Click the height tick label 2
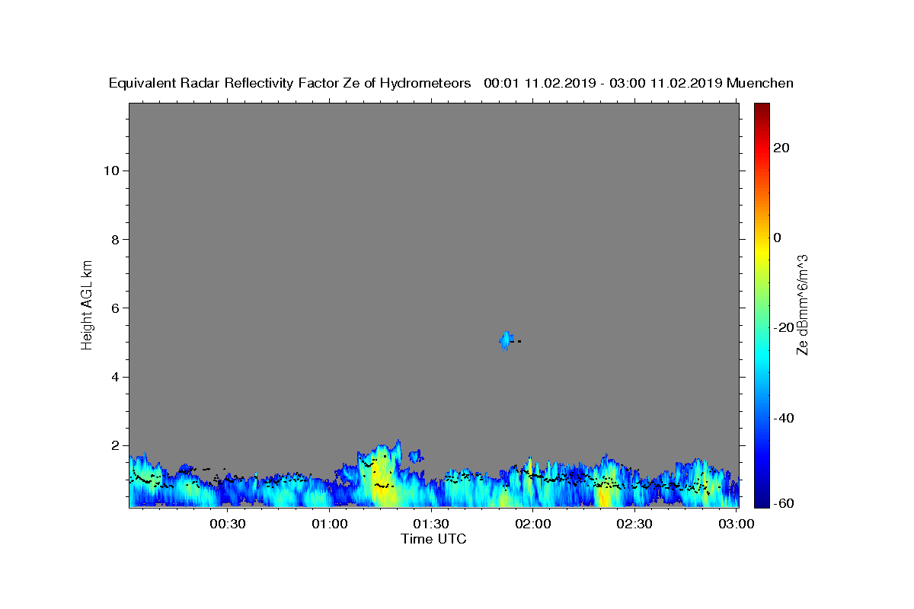 (x=117, y=445)
